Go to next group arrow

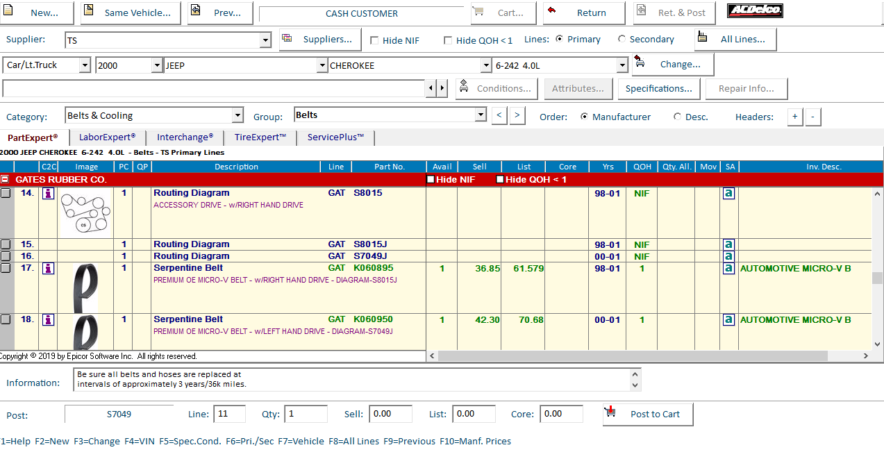(x=517, y=116)
